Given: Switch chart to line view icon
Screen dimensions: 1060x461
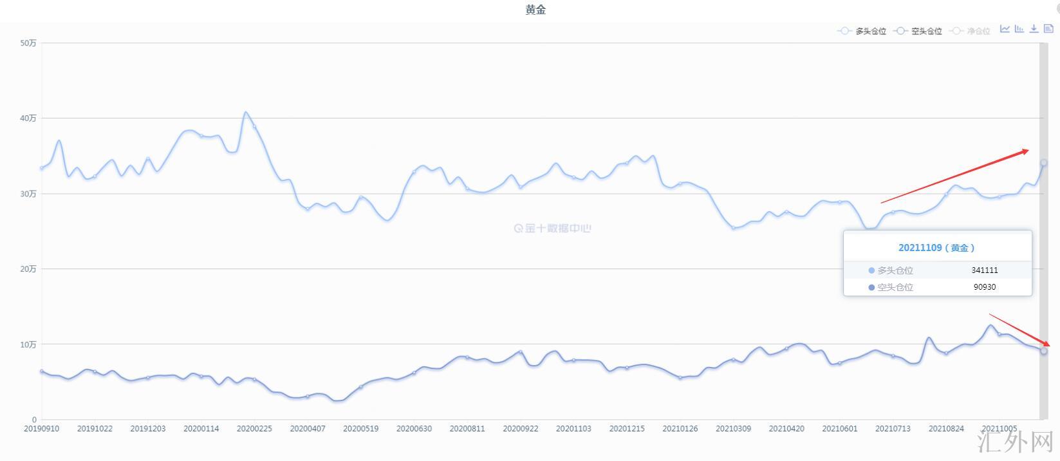Looking at the screenshot, I should tap(1005, 29).
